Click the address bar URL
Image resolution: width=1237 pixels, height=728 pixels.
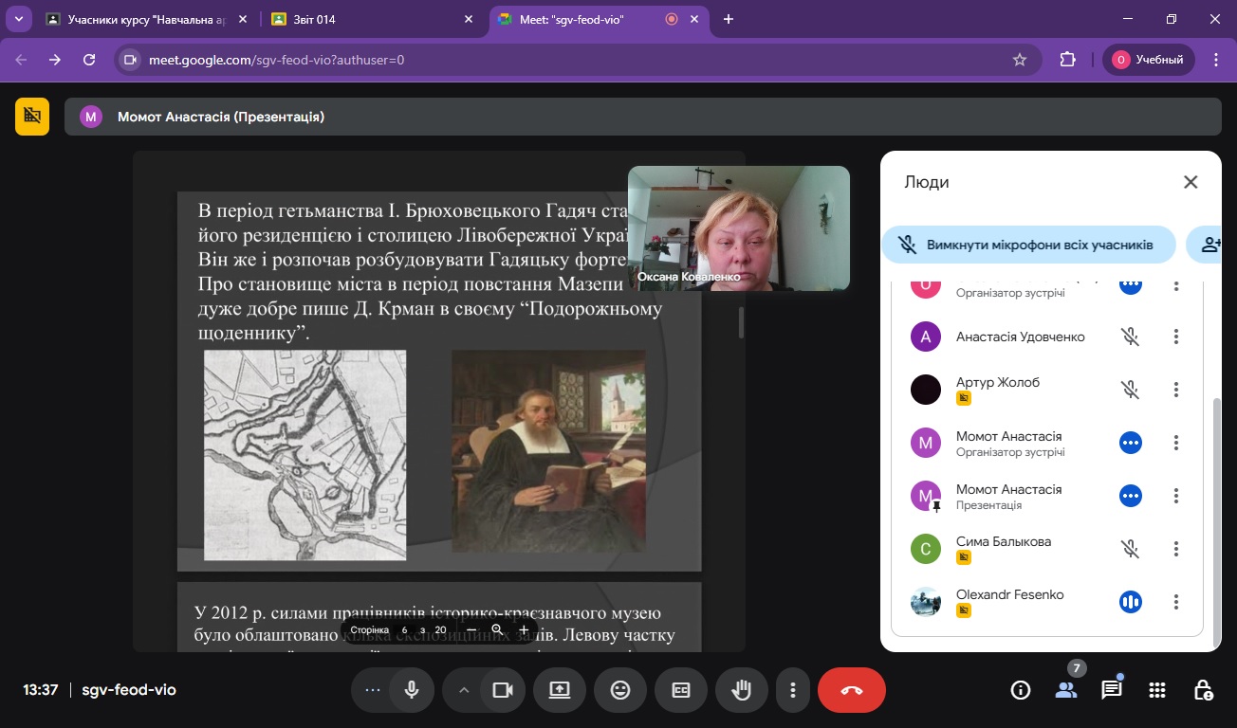click(277, 60)
